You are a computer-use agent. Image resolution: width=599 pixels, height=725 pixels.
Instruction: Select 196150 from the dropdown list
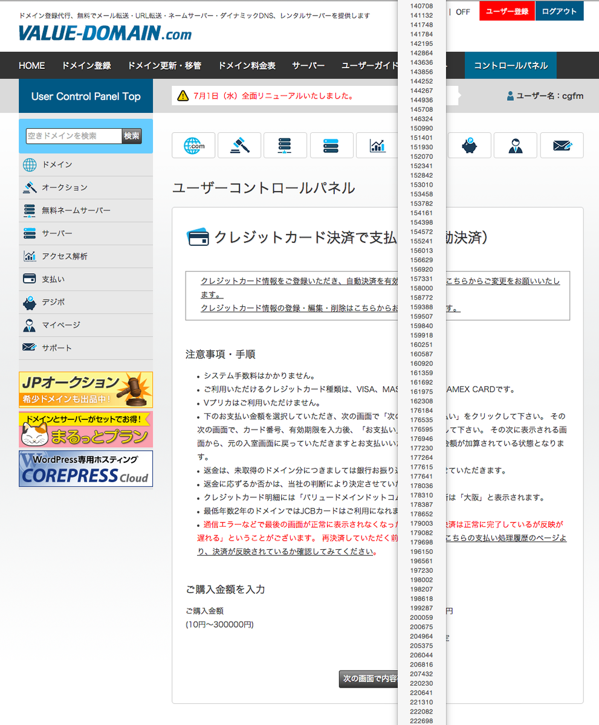point(421,552)
